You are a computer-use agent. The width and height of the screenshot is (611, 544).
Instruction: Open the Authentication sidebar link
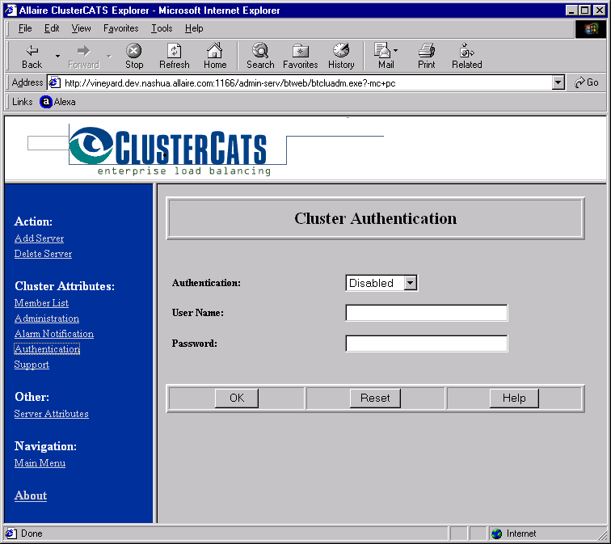click(47, 348)
